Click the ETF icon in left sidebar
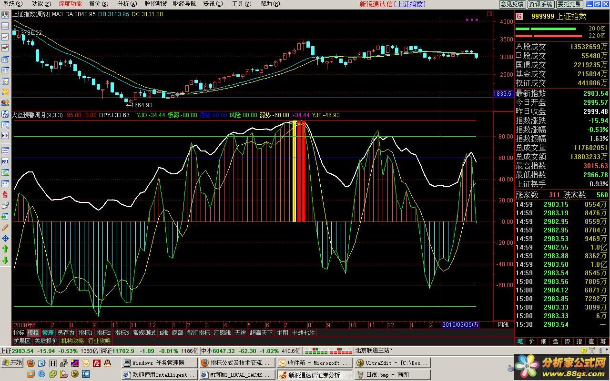Screen dimensions: 610x381 click(5, 136)
